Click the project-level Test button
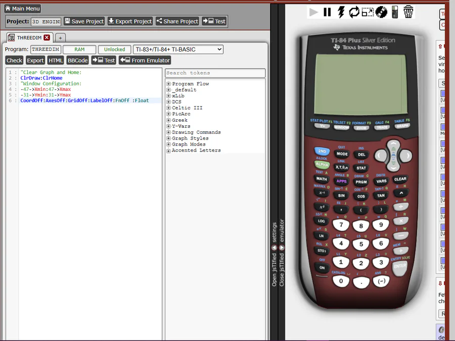The width and height of the screenshot is (455, 341). point(214,21)
